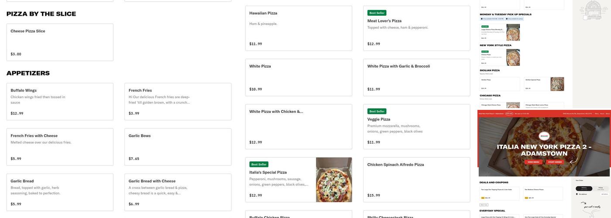Open the Hours link in the header
The width and height of the screenshot is (611, 218).
[x=602, y=114]
